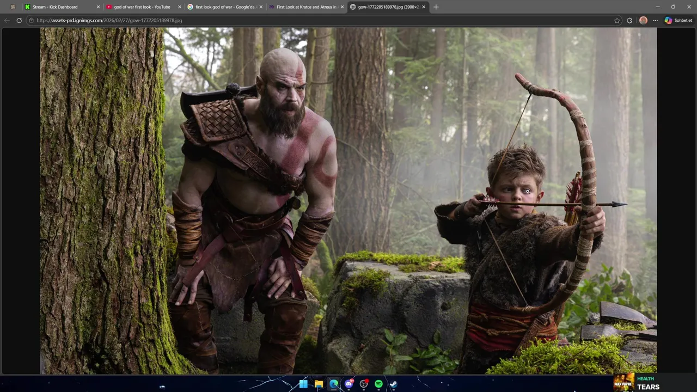Open the god of war first look YouTube tab

[x=143, y=7]
